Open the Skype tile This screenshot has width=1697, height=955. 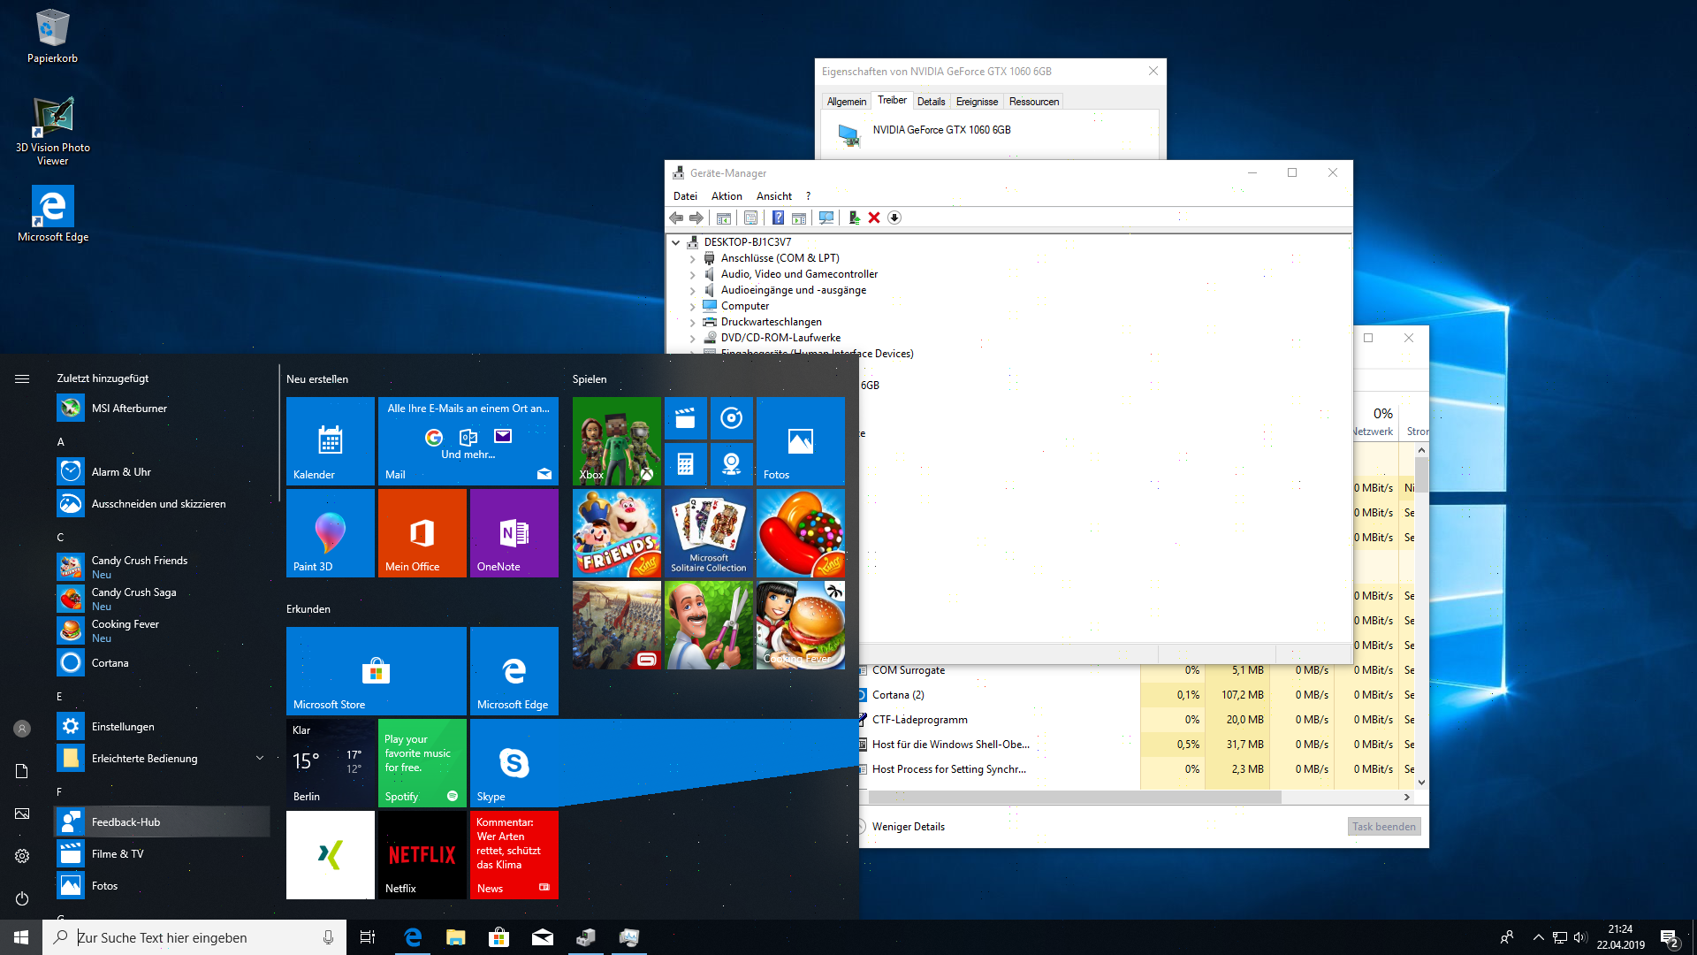click(x=514, y=762)
